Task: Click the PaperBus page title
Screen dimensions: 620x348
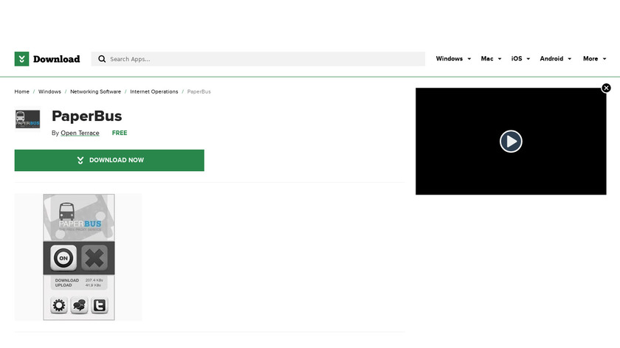Action: pos(86,116)
